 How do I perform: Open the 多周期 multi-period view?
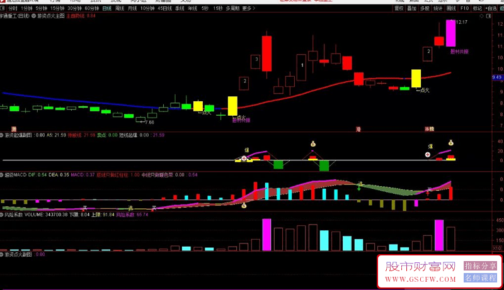[232, 8]
